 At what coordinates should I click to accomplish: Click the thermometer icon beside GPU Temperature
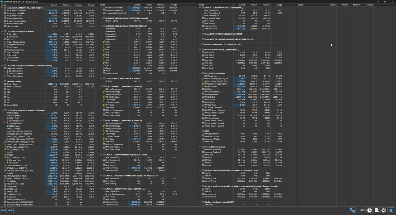tap(203, 76)
